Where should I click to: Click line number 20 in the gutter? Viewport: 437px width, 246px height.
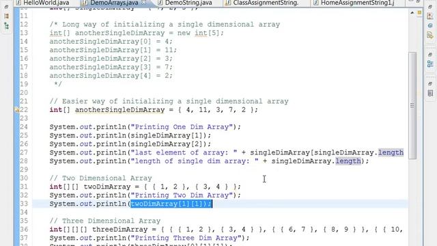[x=24, y=93]
